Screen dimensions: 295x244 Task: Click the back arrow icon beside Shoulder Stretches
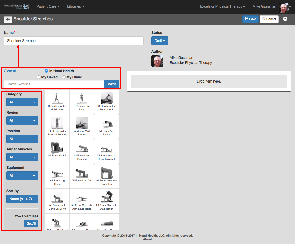[x=8, y=19]
